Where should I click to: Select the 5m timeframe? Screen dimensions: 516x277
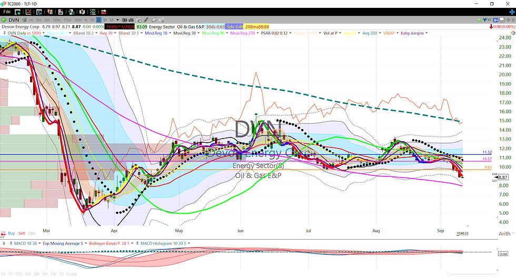click(47, 20)
